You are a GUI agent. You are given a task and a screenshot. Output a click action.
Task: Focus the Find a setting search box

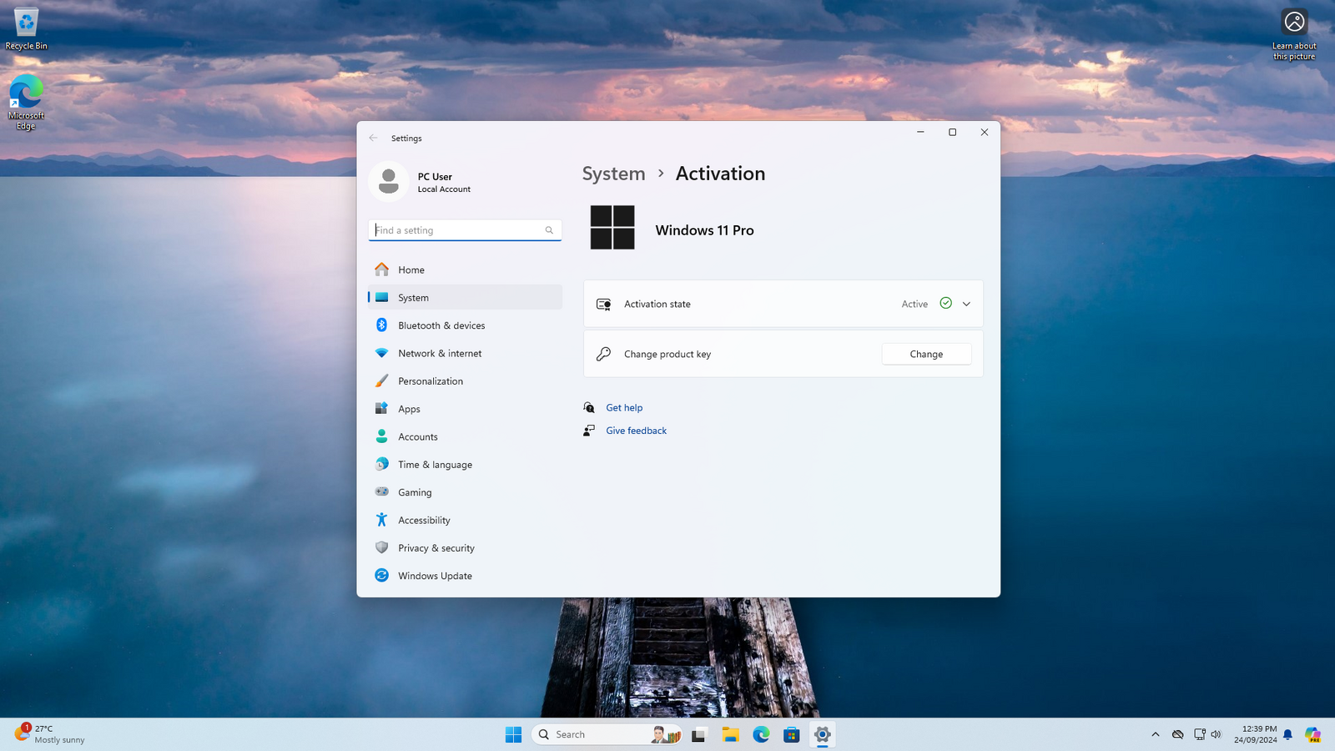click(465, 230)
